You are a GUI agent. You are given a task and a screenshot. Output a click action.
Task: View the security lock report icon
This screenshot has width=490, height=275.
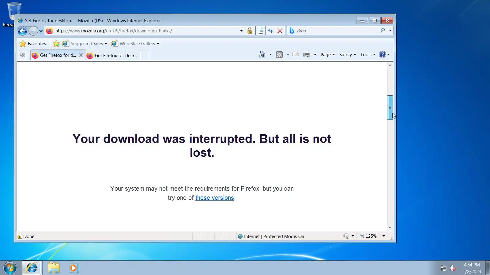[250, 31]
